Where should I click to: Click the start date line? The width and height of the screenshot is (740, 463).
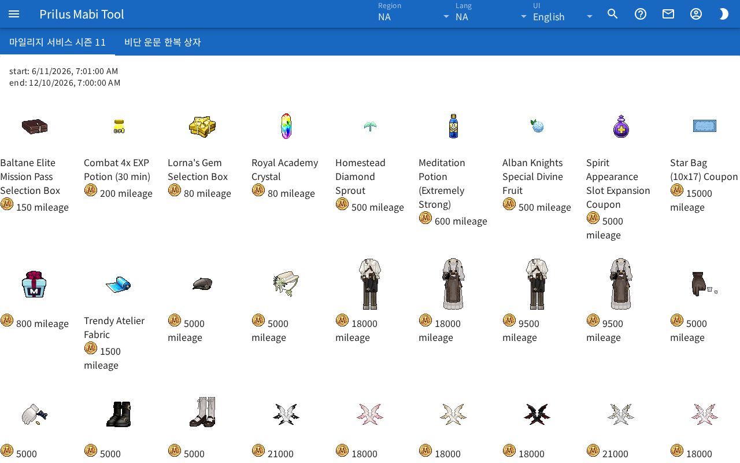tap(64, 71)
